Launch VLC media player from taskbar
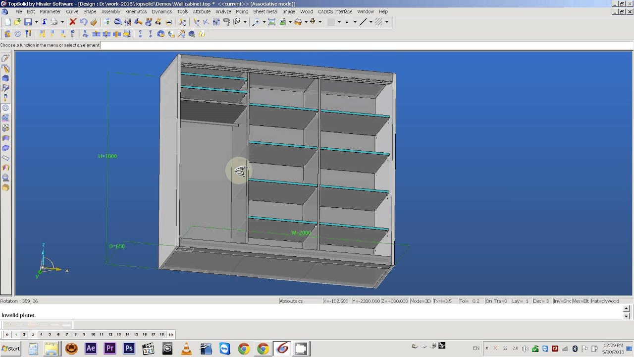The height and width of the screenshot is (357, 634). 187,349
